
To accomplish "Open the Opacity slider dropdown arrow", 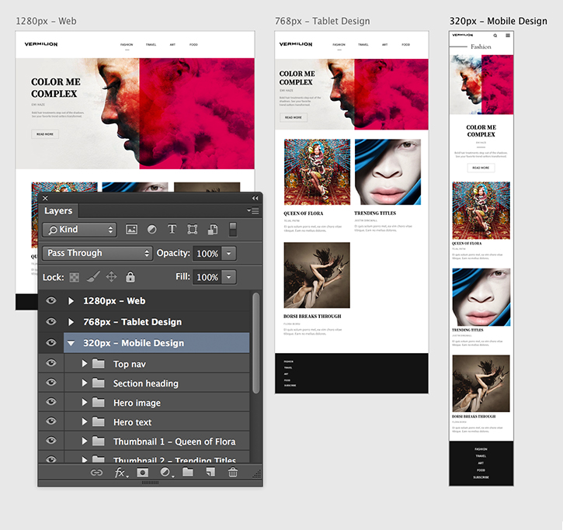I will [229, 253].
